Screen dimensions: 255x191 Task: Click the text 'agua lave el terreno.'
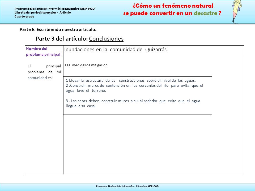tap(86, 91)
